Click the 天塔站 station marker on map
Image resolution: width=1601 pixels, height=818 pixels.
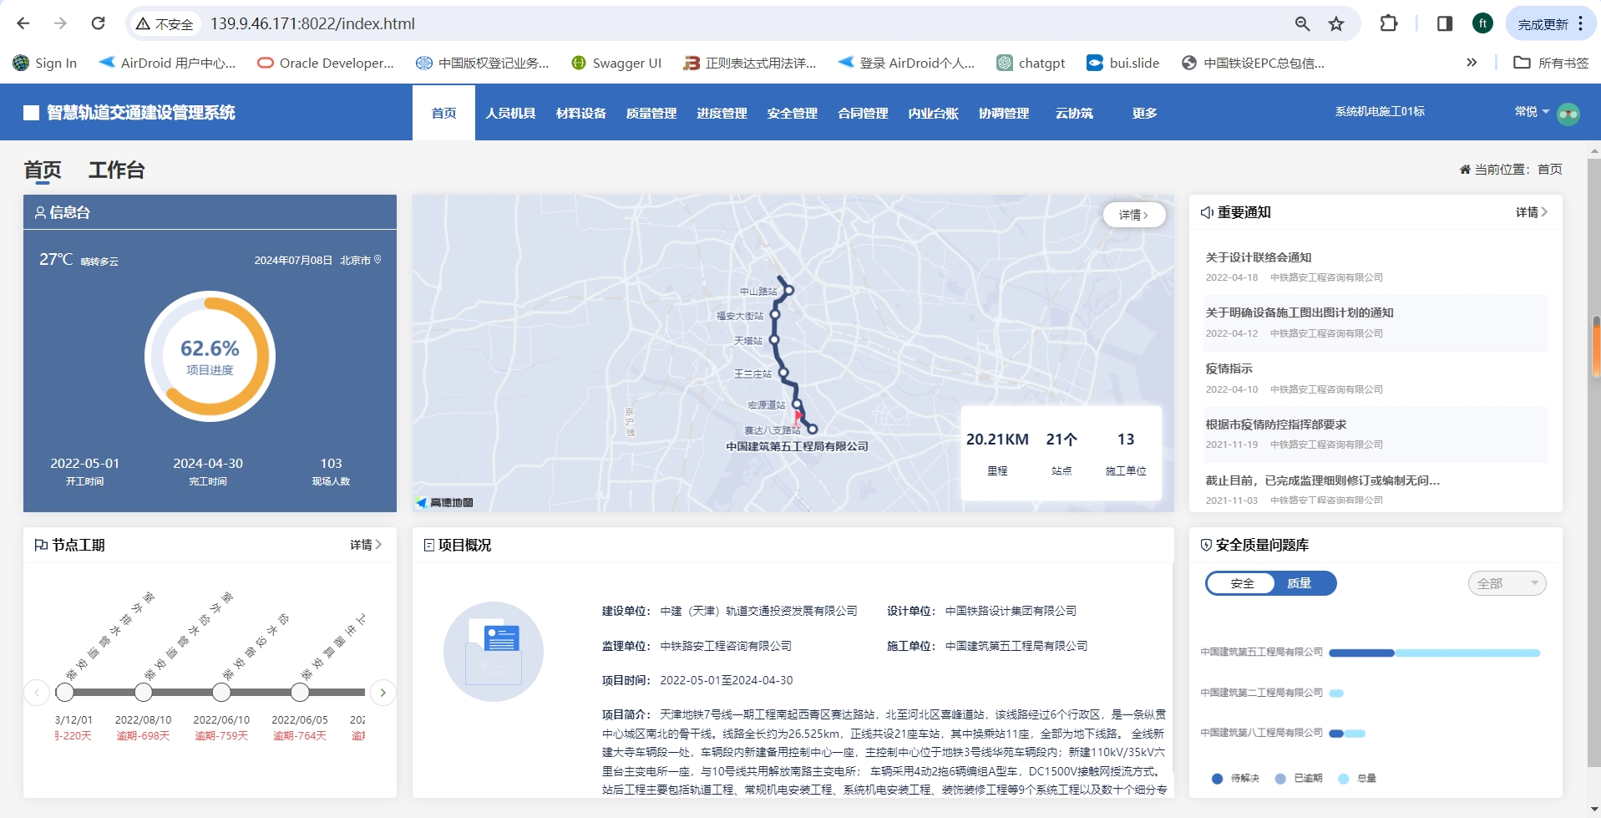pos(773,340)
